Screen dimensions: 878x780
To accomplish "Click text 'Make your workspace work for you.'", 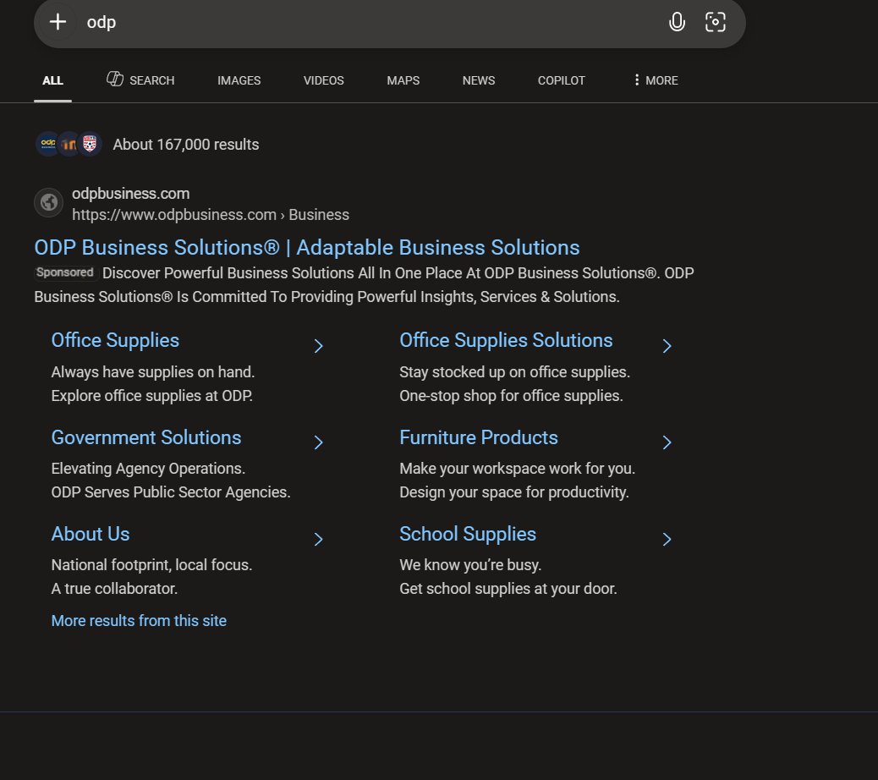I will click(x=518, y=469).
